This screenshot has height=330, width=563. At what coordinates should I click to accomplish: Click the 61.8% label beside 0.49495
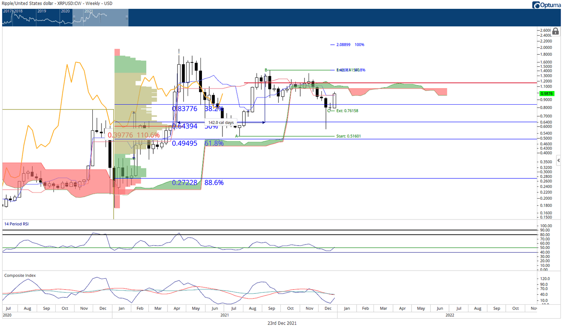pos(214,143)
